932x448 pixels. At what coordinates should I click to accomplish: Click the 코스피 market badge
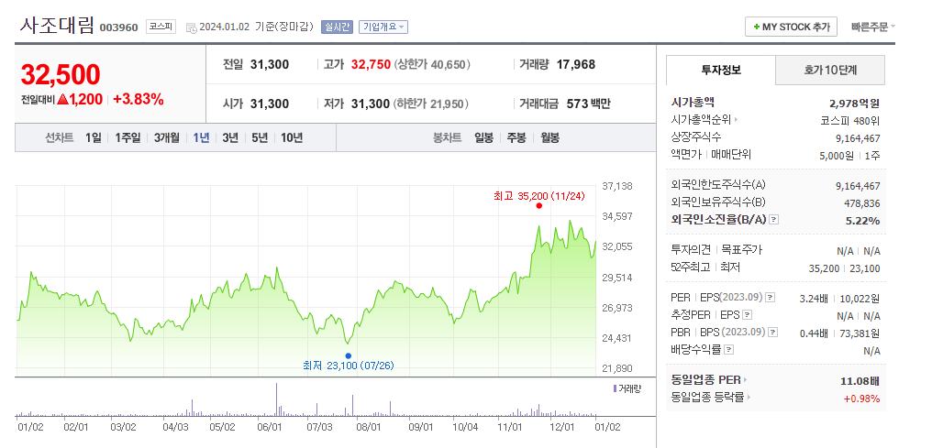tap(161, 27)
